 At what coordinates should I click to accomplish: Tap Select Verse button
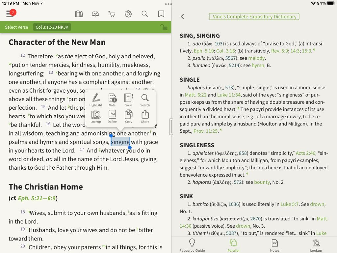tap(16, 27)
